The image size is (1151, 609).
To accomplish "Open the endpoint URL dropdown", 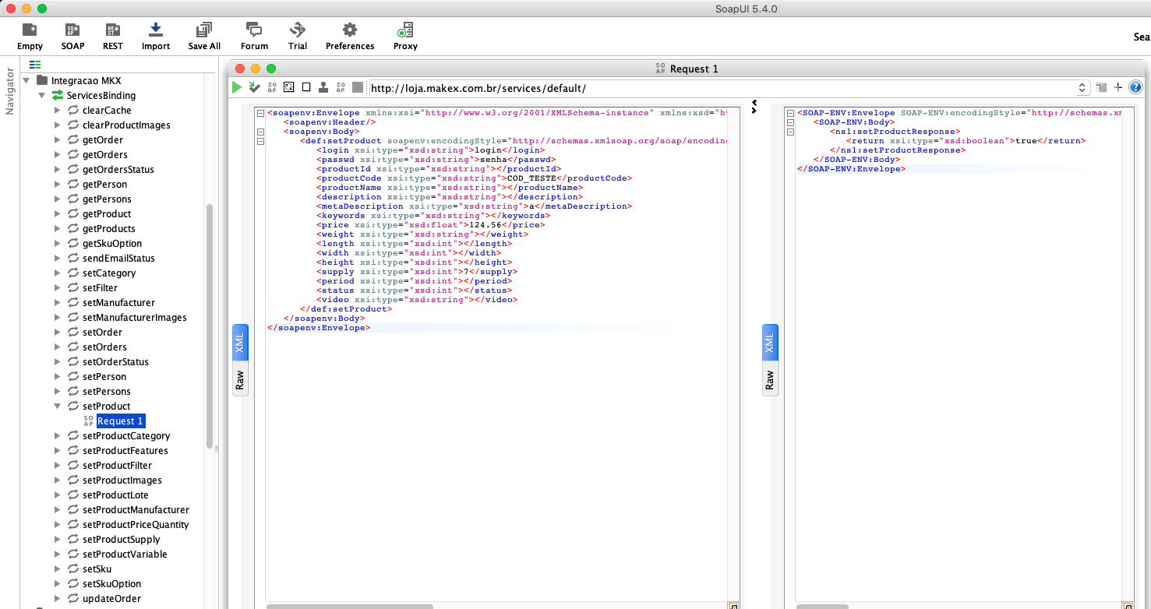I will [x=1082, y=88].
